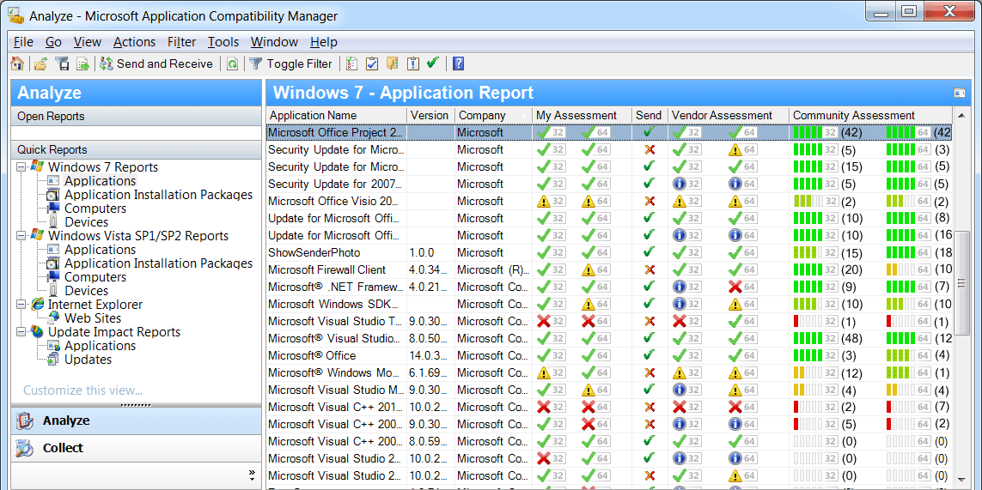Click the Save Report filter-disk icon
This screenshot has height=490, width=982.
click(x=61, y=64)
